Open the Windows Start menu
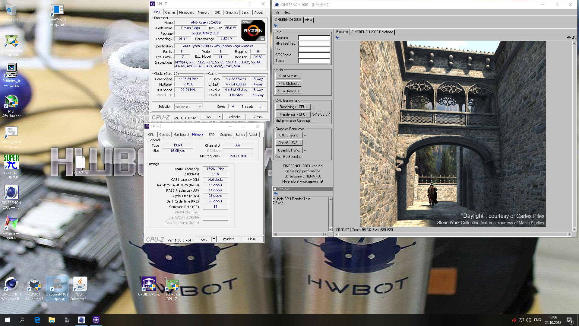 click(7, 320)
